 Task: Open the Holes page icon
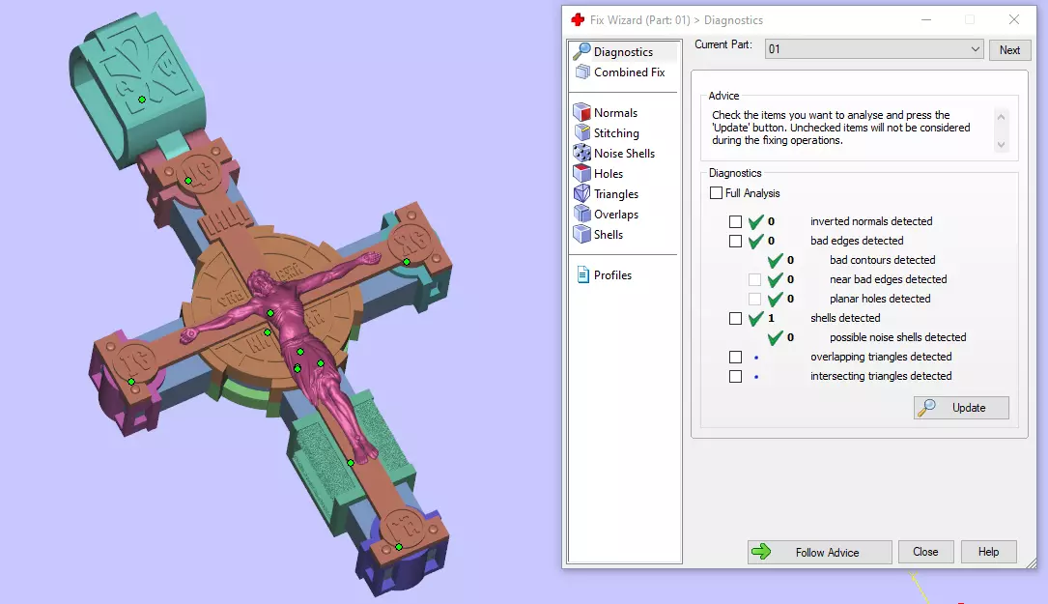tap(582, 173)
